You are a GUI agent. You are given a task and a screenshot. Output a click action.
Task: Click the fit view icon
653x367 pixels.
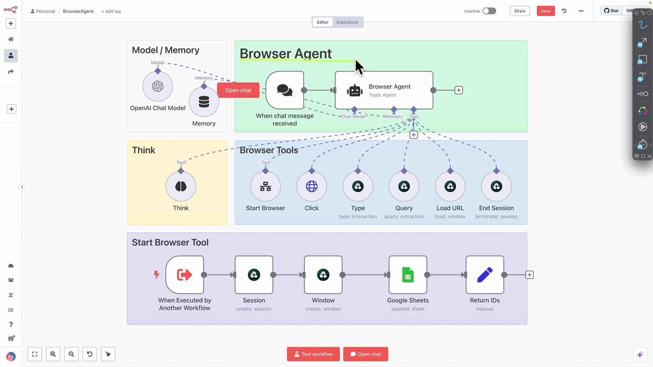coord(35,354)
